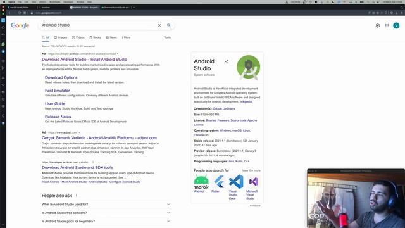The image size is (405, 228).
Task: Expand 'Is Android Studio good for beginners?'
Action: click(106, 221)
